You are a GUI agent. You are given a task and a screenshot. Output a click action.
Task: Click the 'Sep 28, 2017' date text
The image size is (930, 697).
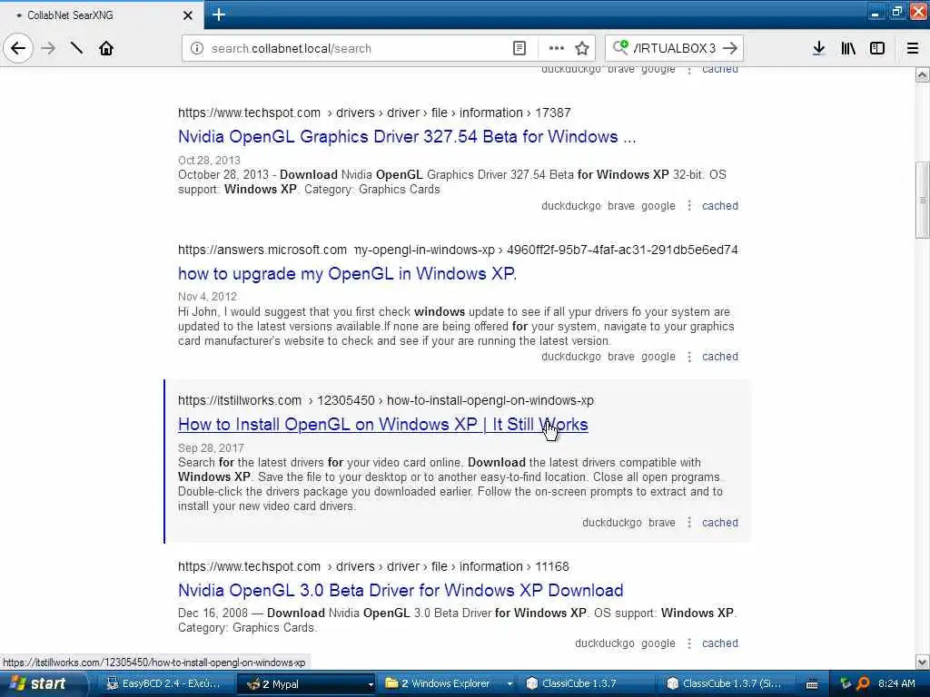click(x=211, y=448)
